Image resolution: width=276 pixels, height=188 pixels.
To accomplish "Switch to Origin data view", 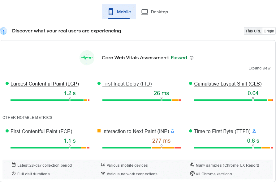I will pos(269,31).
